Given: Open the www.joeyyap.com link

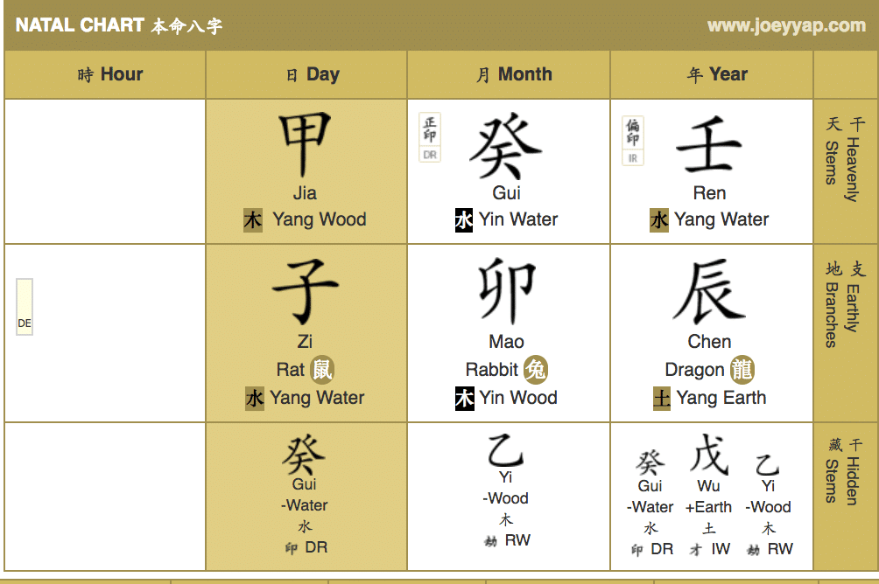Looking at the screenshot, I should pyautogui.click(x=786, y=25).
